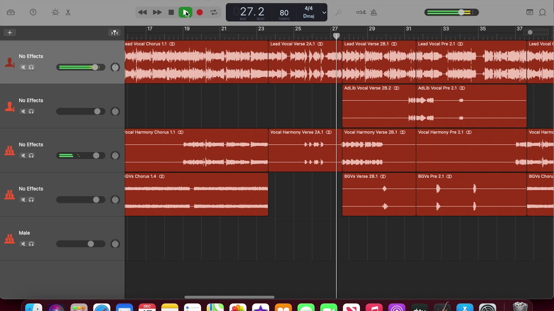Viewport: 554px width, 311px height.
Task: Solo the Vocal Harmony track
Action: tap(31, 155)
